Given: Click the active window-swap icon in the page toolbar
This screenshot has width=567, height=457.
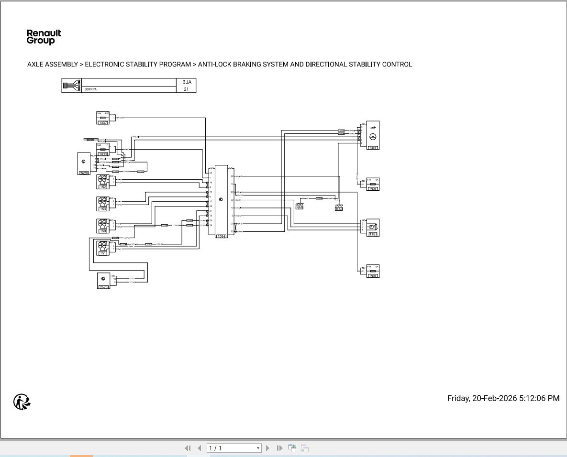Looking at the screenshot, I should (292, 448).
